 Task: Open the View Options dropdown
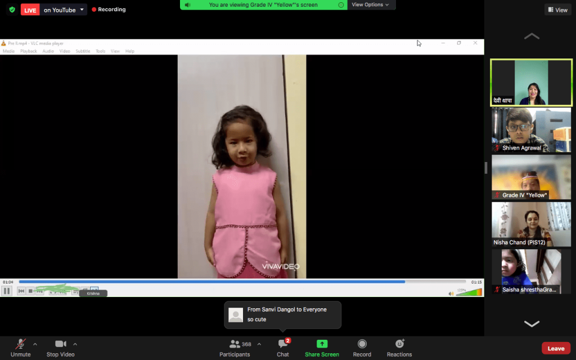(x=371, y=4)
